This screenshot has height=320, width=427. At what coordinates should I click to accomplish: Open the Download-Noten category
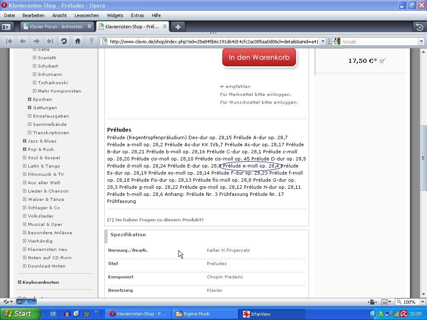tap(47, 266)
